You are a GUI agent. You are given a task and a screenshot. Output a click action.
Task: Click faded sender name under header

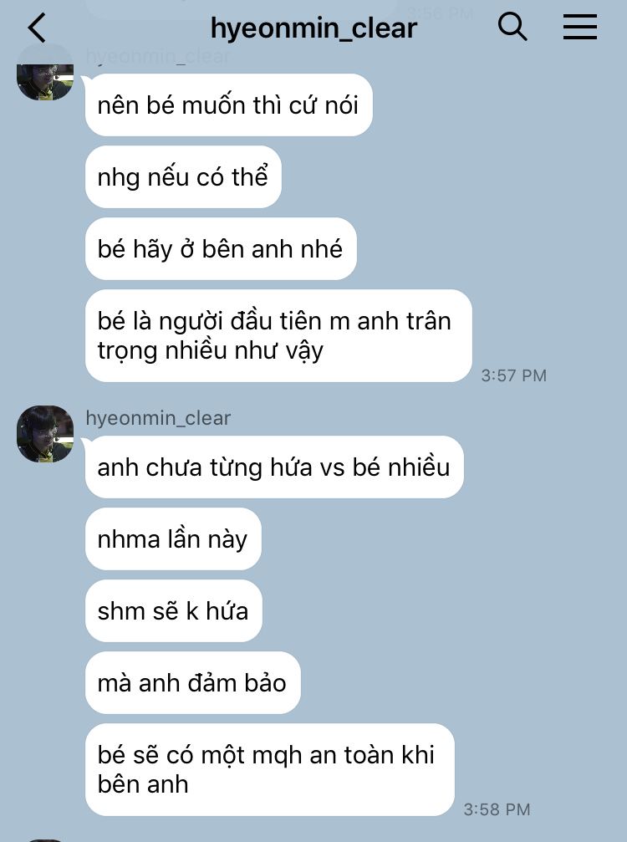pos(158,56)
